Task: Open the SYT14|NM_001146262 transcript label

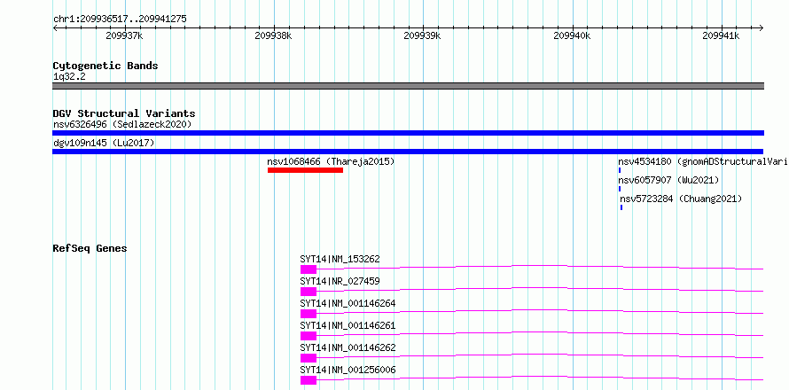Action: coord(348,347)
